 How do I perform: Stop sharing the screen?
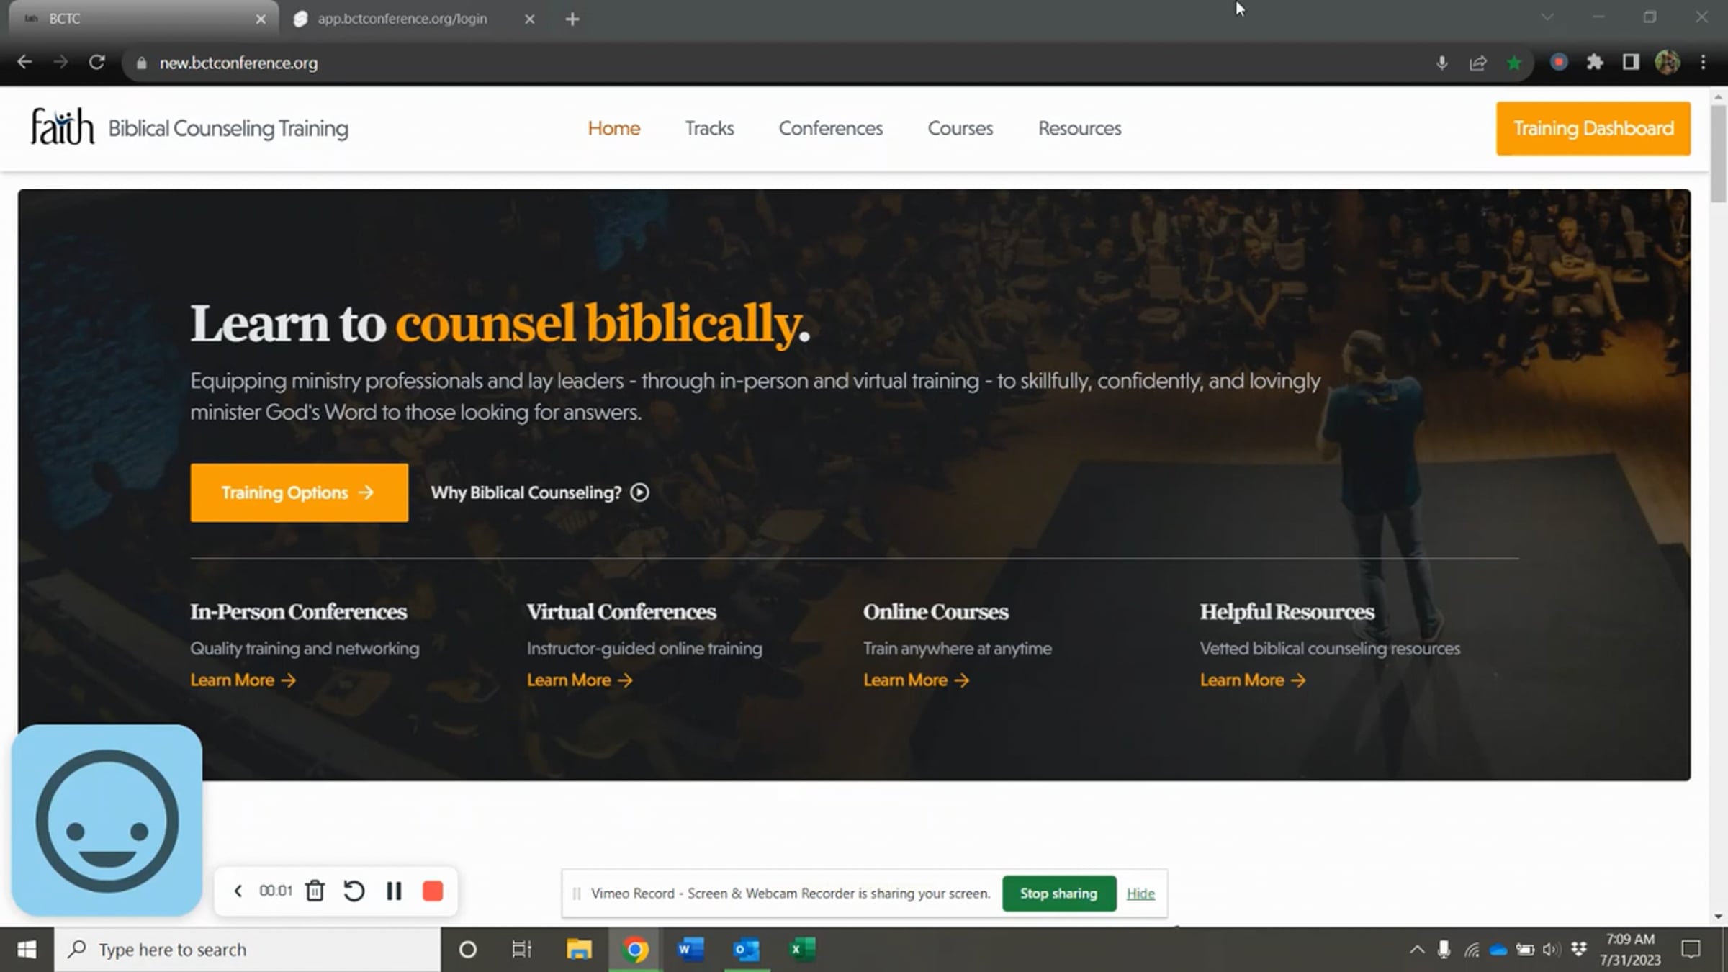pyautogui.click(x=1058, y=894)
